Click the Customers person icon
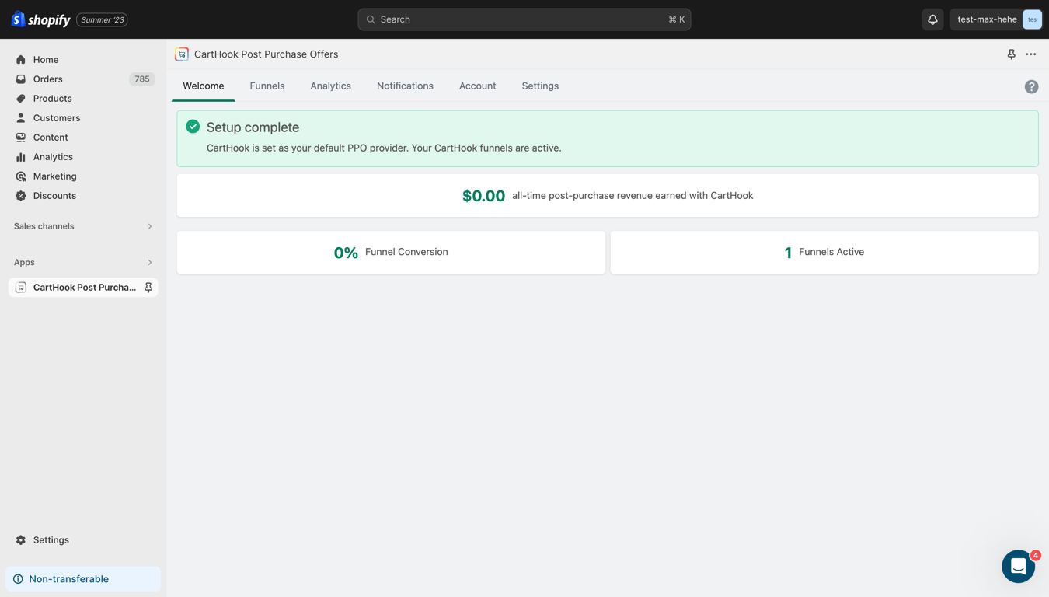The image size is (1049, 597). pyautogui.click(x=21, y=118)
